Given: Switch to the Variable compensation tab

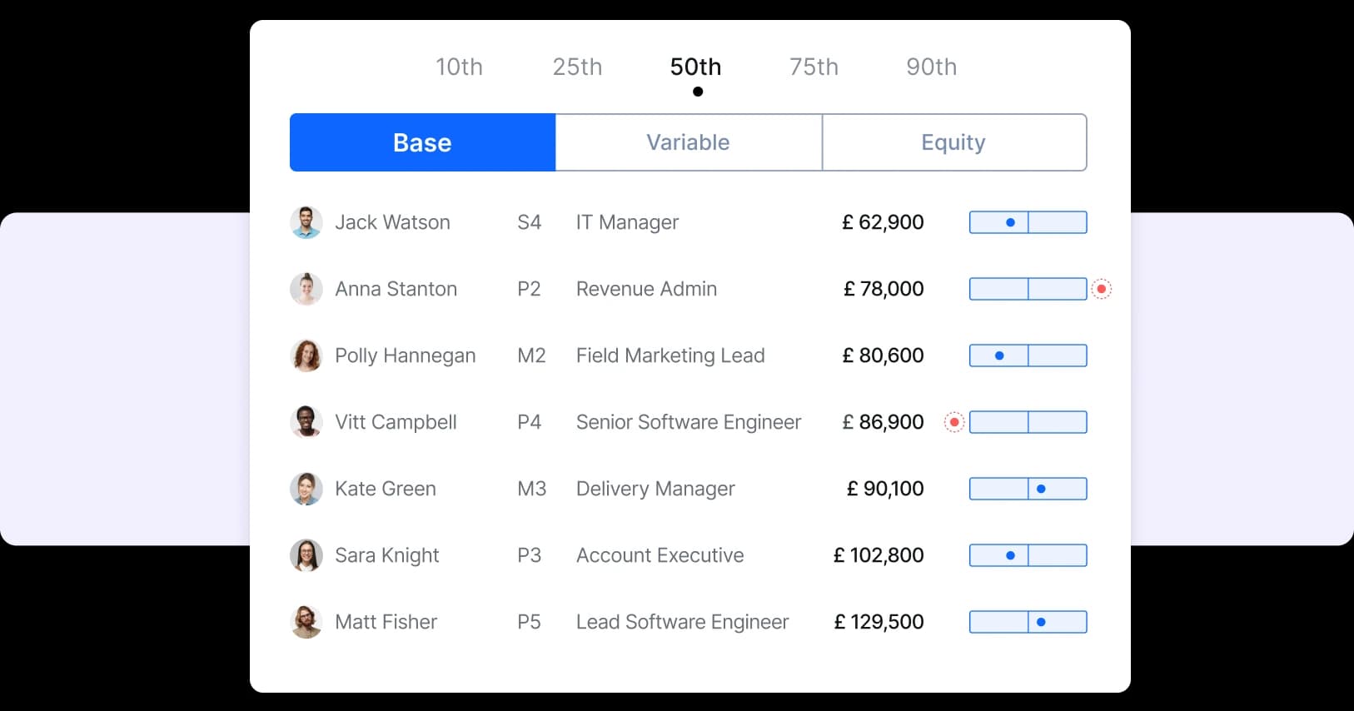Looking at the screenshot, I should pos(688,142).
